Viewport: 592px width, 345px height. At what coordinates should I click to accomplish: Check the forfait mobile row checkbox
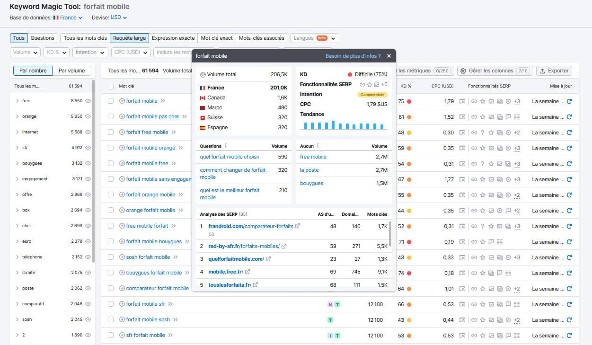111,101
